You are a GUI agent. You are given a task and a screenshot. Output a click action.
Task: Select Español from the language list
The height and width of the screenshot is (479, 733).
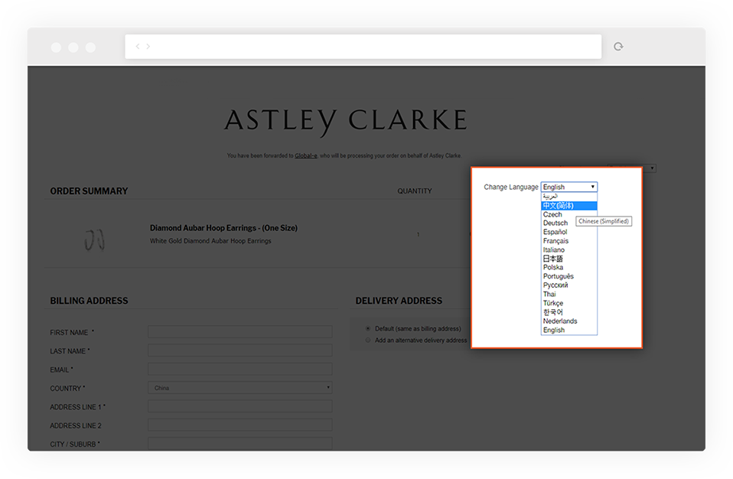click(x=569, y=233)
